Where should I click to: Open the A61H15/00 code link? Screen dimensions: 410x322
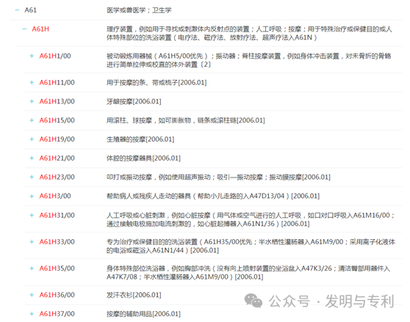click(x=57, y=120)
